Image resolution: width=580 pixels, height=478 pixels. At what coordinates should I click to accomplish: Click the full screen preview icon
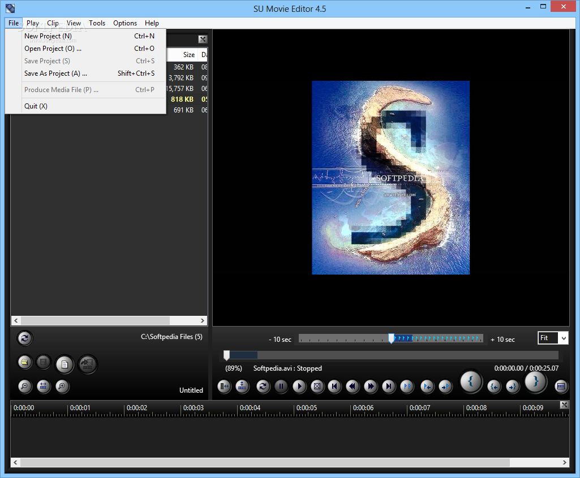(317, 386)
